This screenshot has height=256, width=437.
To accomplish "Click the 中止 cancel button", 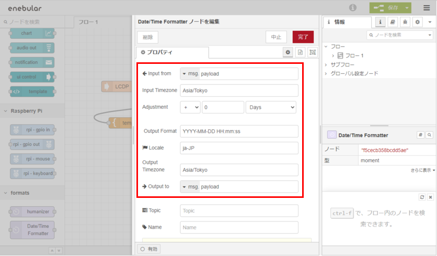I will click(x=276, y=37).
